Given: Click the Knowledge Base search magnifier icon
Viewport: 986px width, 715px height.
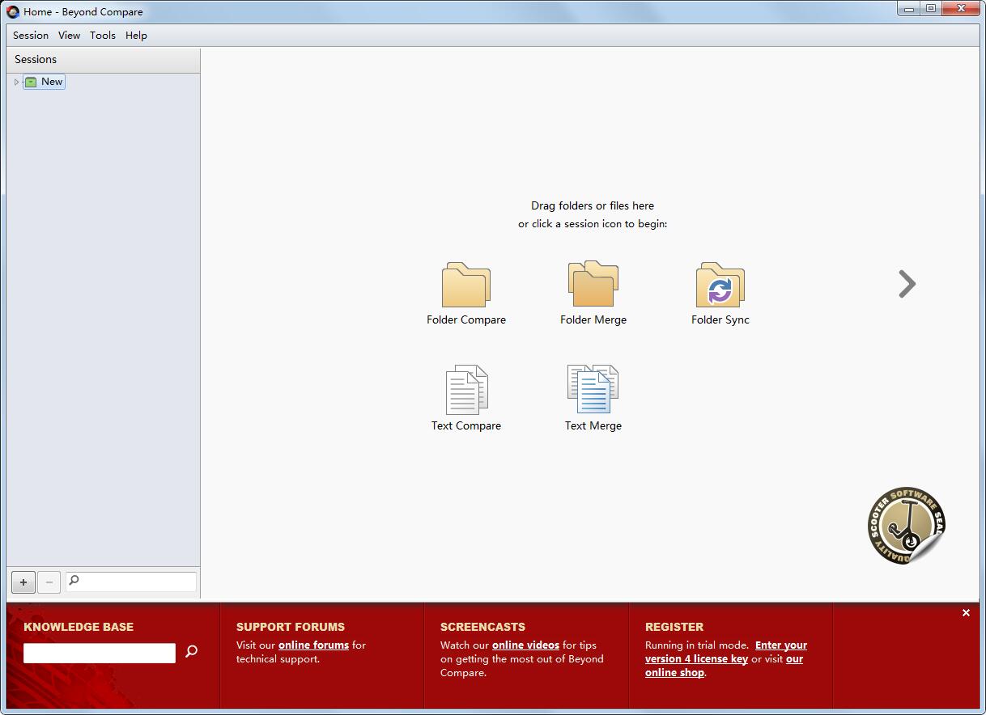Looking at the screenshot, I should coord(192,651).
